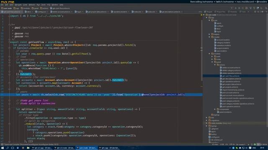
Task: Click the inspection indicator above the editor scrollbar
Action: click(201, 15)
